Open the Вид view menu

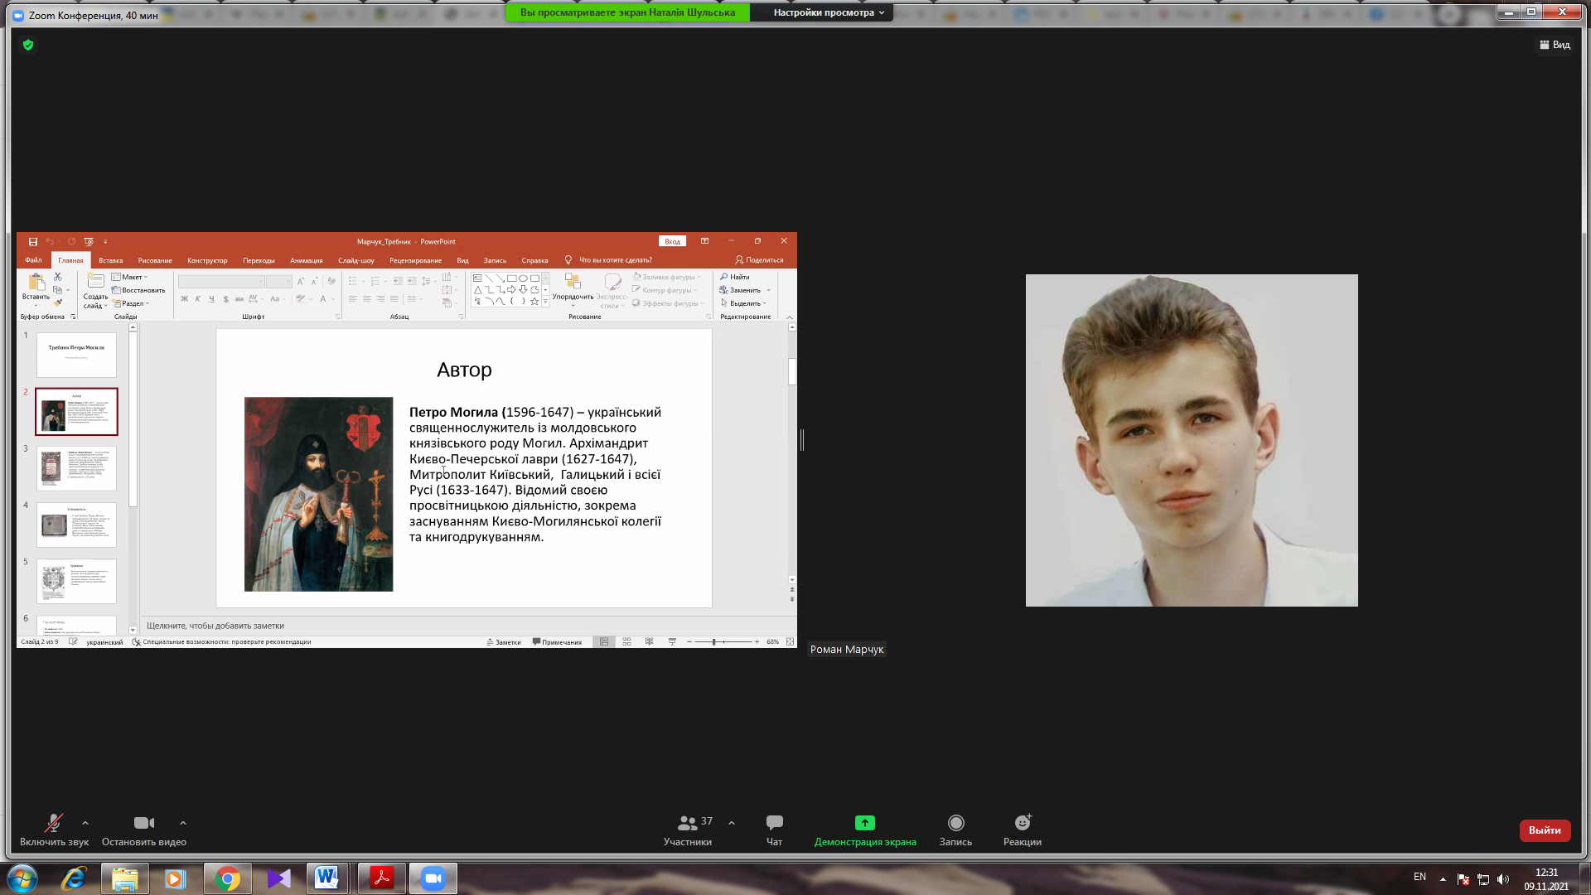(1555, 45)
